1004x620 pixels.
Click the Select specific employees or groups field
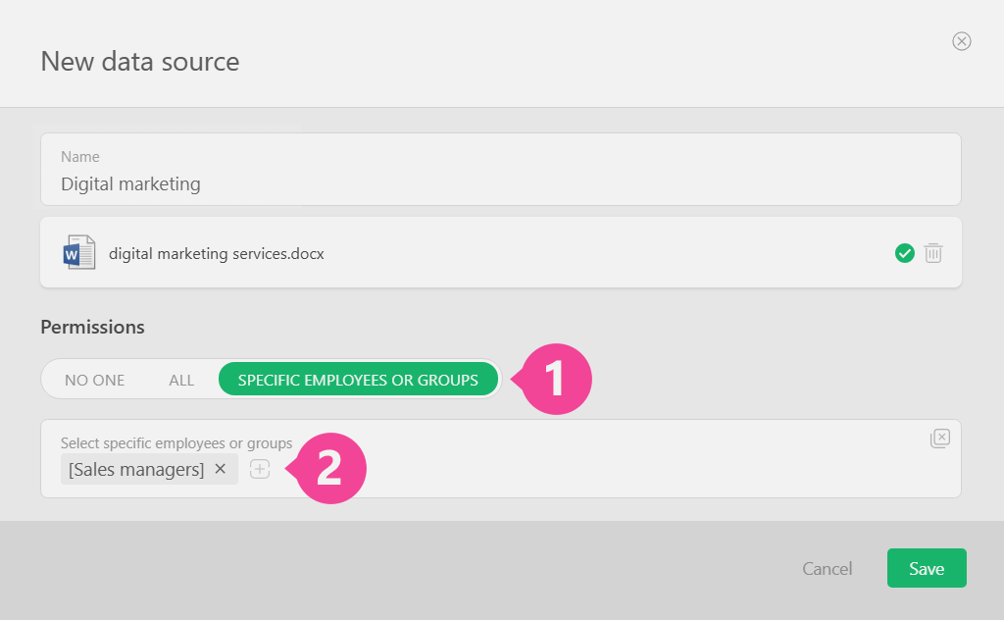501,458
